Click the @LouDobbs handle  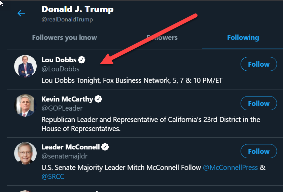pyautogui.click(x=60, y=69)
